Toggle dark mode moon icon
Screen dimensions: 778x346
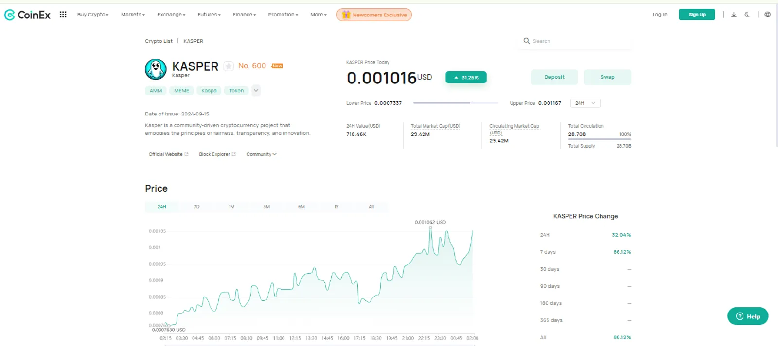tap(747, 15)
